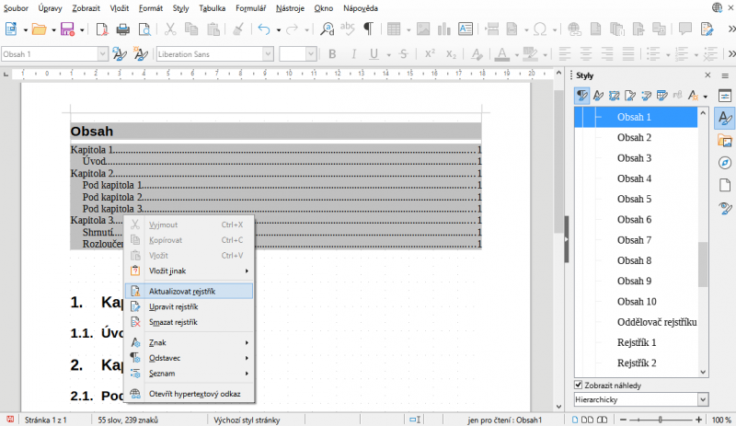Screen dimensions: 736x426
Task: Toggle track changes recording icon
Action: [707, 29]
